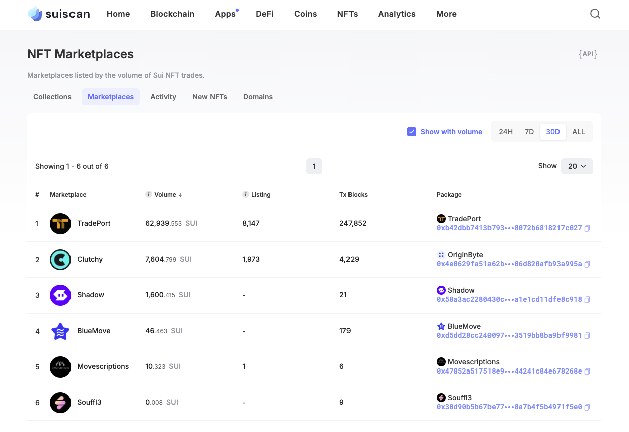Screen dimensions: 629x432
Task: Go to Home in top navigation
Action: tap(118, 14)
